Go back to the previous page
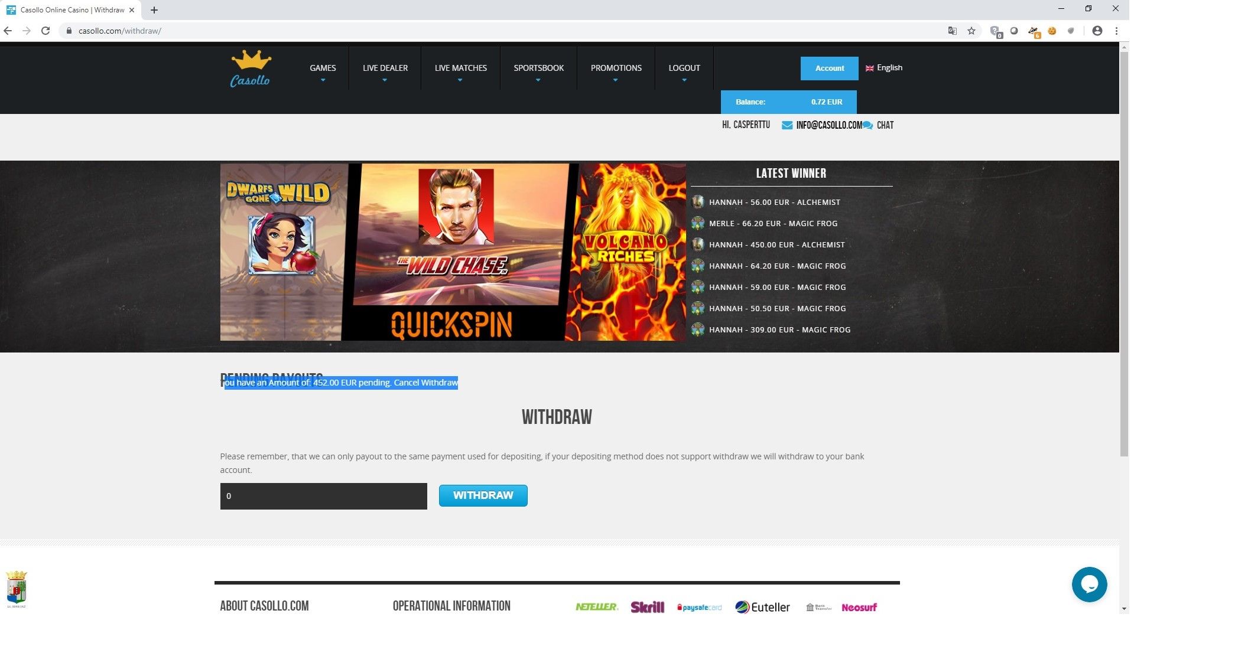The height and width of the screenshot is (656, 1251). pos(8,31)
